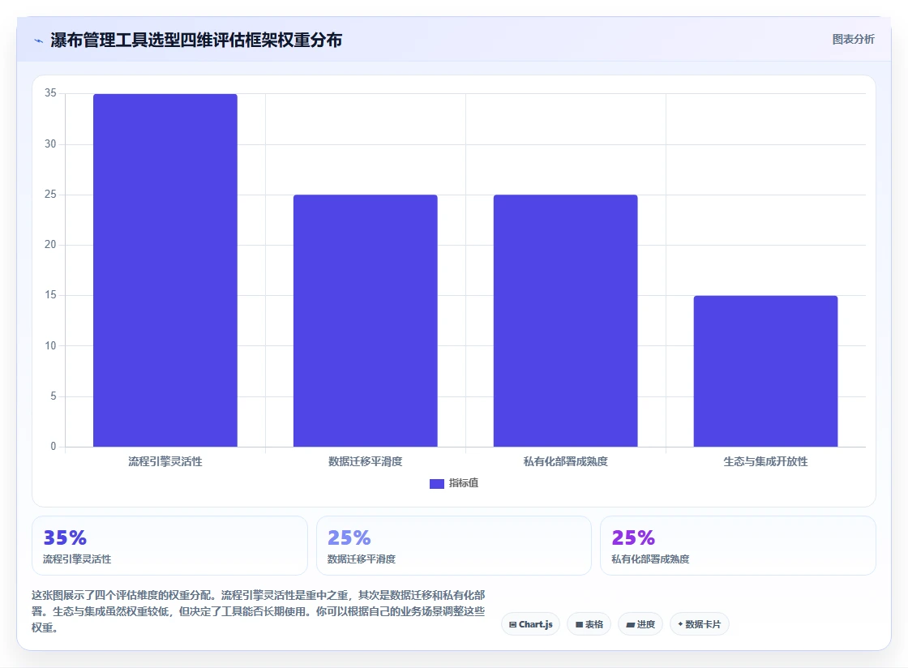Click the y-axis value 35
This screenshot has height=668, width=908.
50,93
